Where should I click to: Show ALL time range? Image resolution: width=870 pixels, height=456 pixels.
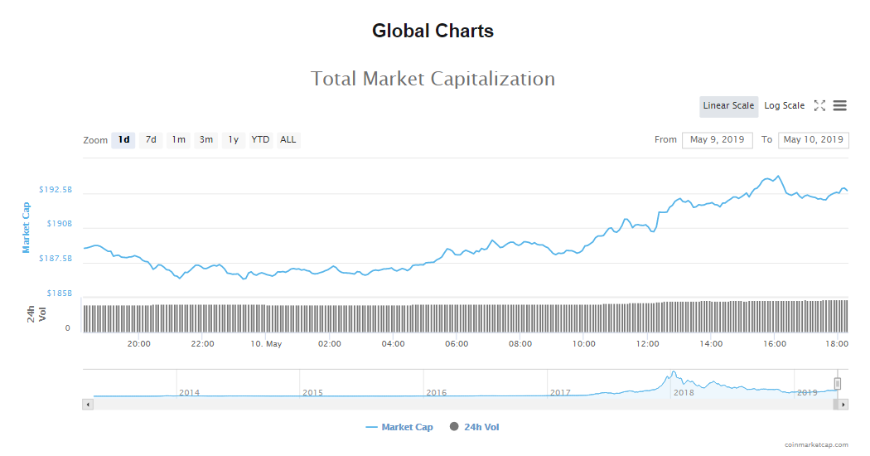pos(288,140)
